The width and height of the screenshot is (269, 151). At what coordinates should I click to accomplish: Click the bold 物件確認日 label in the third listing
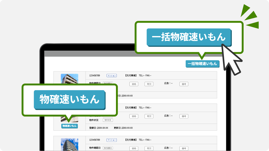95,148
